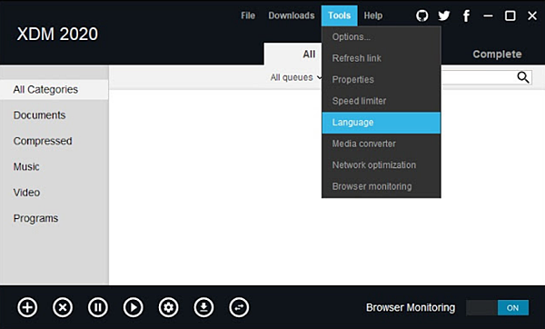Expand the All queues dropdown
Viewport: 545px width, 329px height.
(x=296, y=77)
